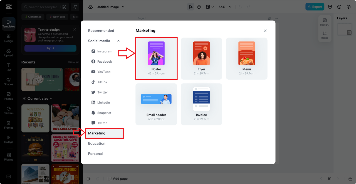Click the delete page trash icon
This screenshot has height=184, width=356.
click(98, 178)
